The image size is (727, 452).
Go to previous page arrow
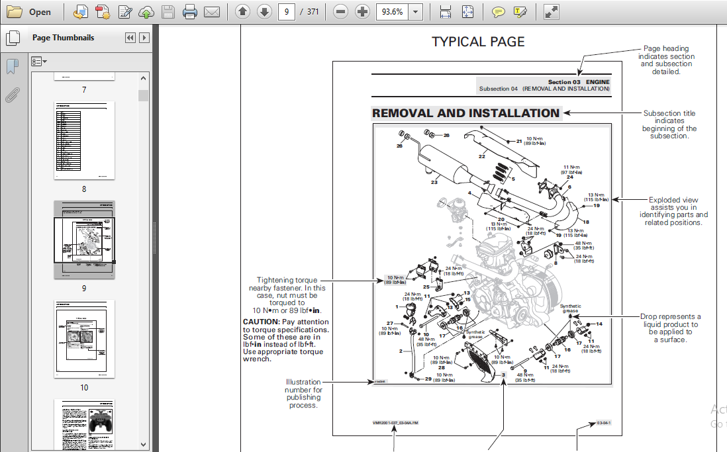242,12
